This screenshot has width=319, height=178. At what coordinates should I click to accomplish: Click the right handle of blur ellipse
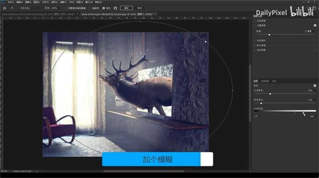pyautogui.click(x=232, y=91)
